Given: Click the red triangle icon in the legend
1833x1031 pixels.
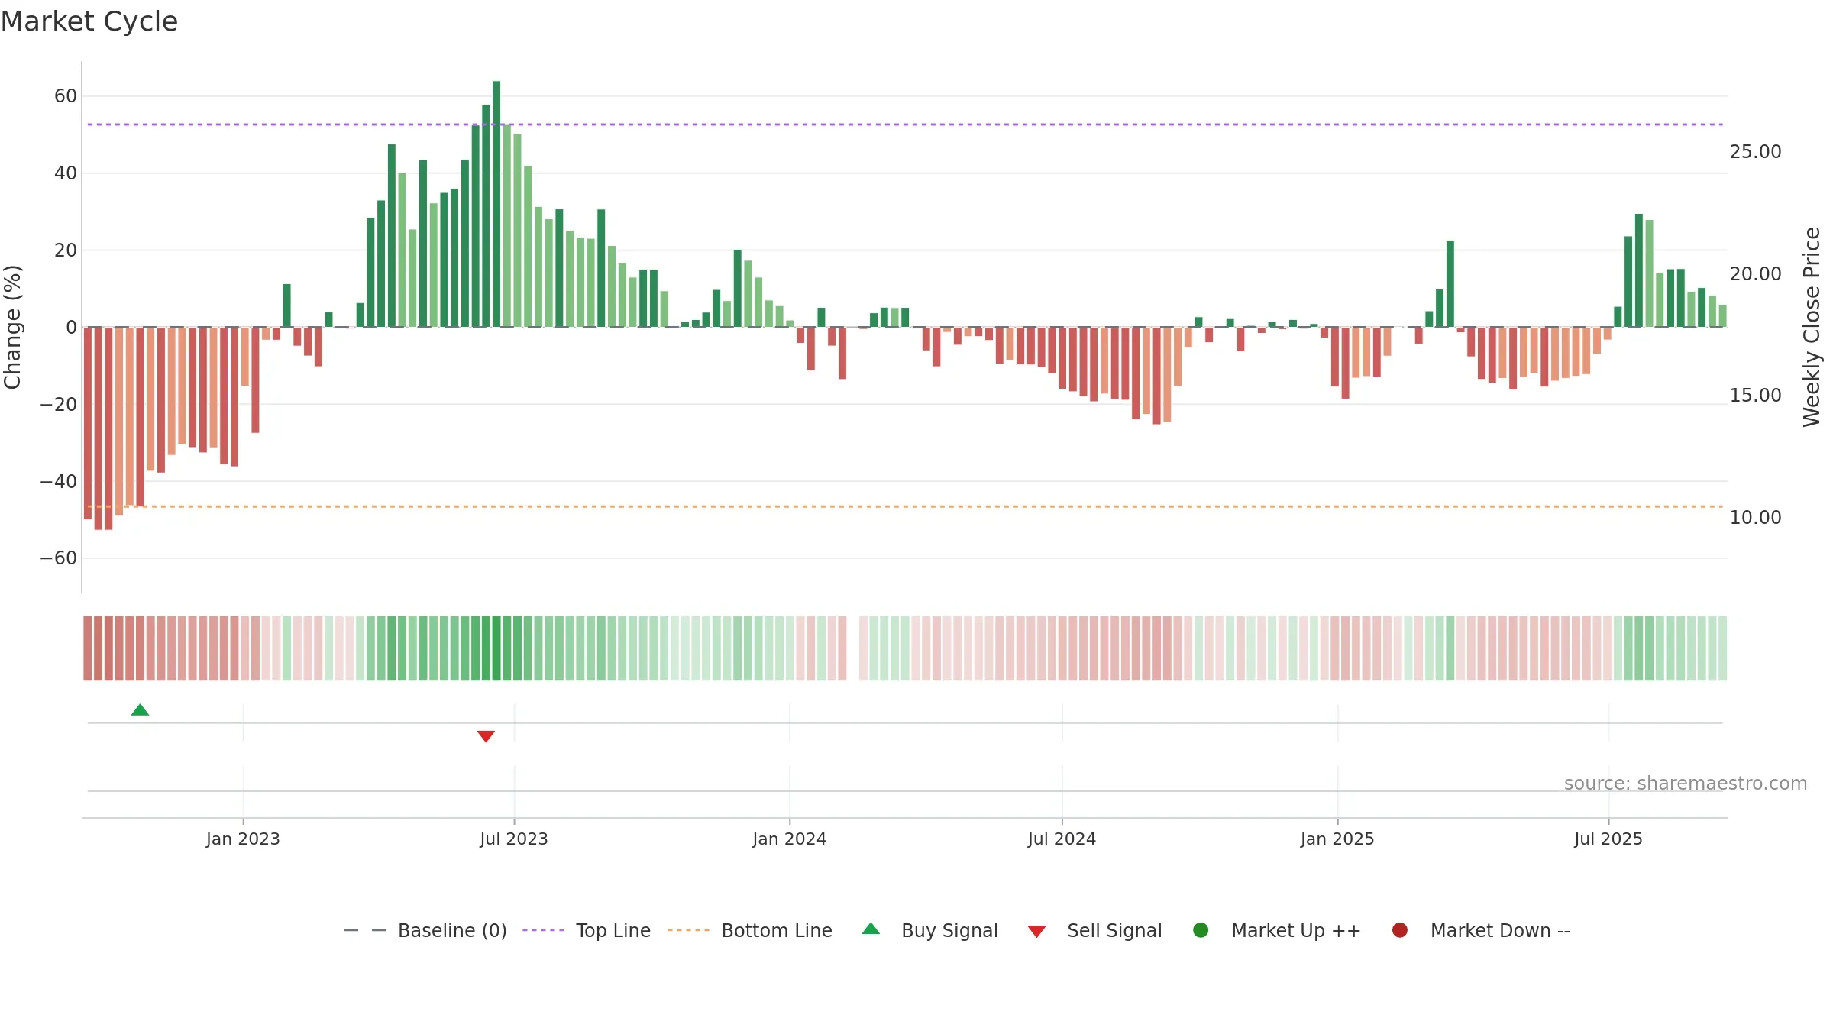Looking at the screenshot, I should [x=1036, y=932].
